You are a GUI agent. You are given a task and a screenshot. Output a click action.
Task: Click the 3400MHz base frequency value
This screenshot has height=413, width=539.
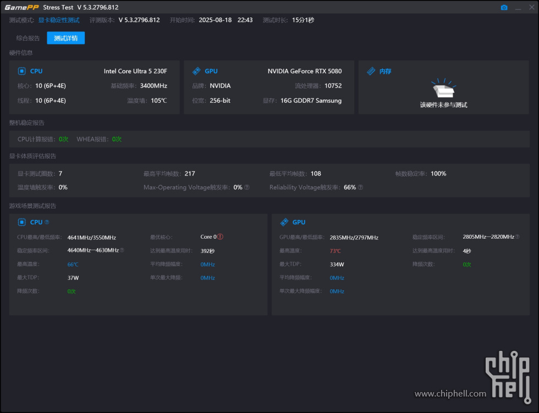click(x=153, y=86)
